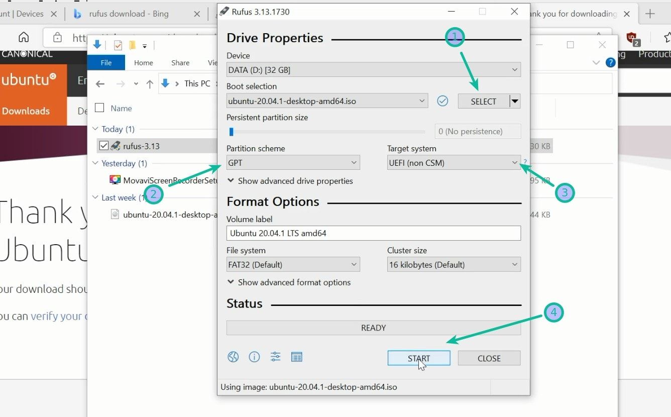Switch to the Devices browser tab
This screenshot has width=671, height=417.
tap(22, 14)
